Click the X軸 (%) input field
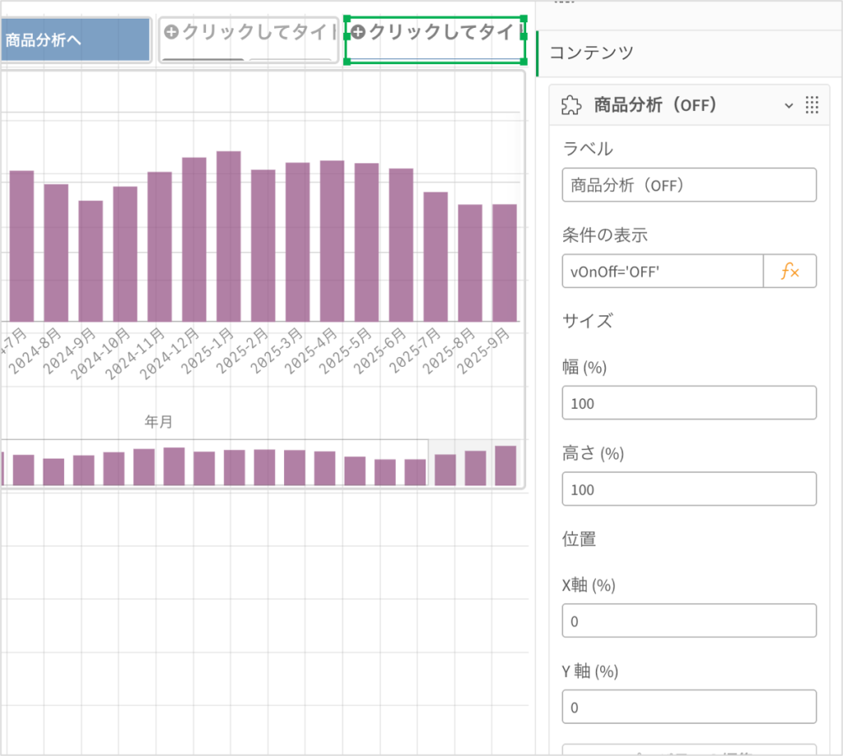The height and width of the screenshot is (756, 843). tap(688, 621)
